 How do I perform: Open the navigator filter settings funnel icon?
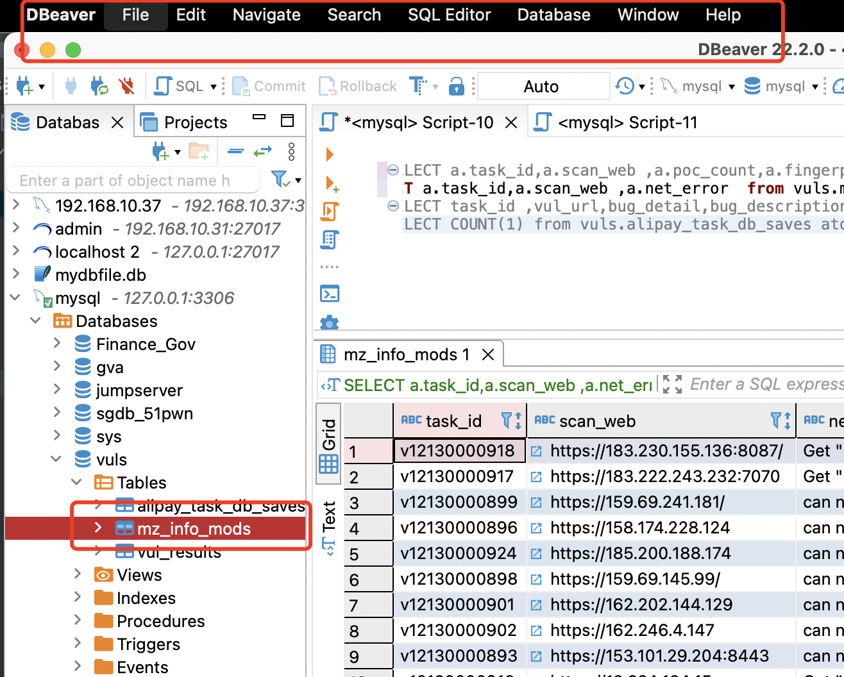pyautogui.click(x=281, y=180)
